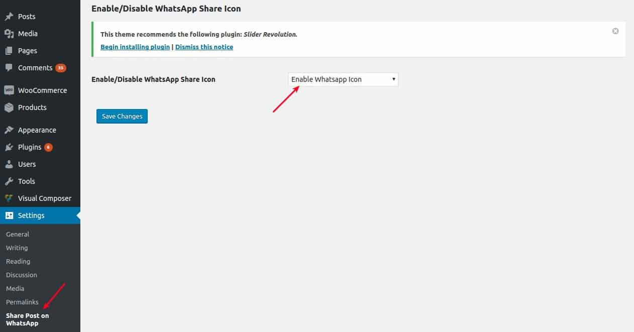The width and height of the screenshot is (634, 332).
Task: Click the WooCommerce logo icon
Action: point(9,90)
